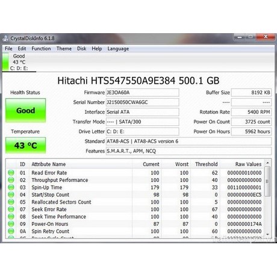
Task: Click the attribute list scrollbar thumb
Action: (267, 181)
